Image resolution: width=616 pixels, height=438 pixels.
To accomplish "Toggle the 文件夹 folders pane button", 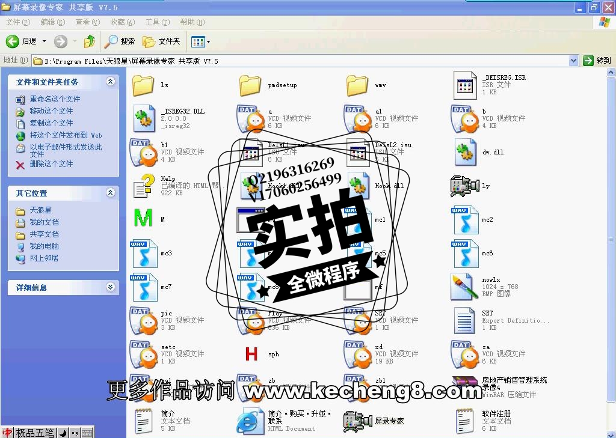I will 161,41.
